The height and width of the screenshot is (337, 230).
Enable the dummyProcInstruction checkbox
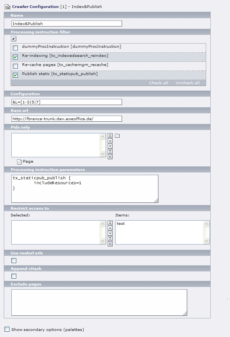click(15, 48)
